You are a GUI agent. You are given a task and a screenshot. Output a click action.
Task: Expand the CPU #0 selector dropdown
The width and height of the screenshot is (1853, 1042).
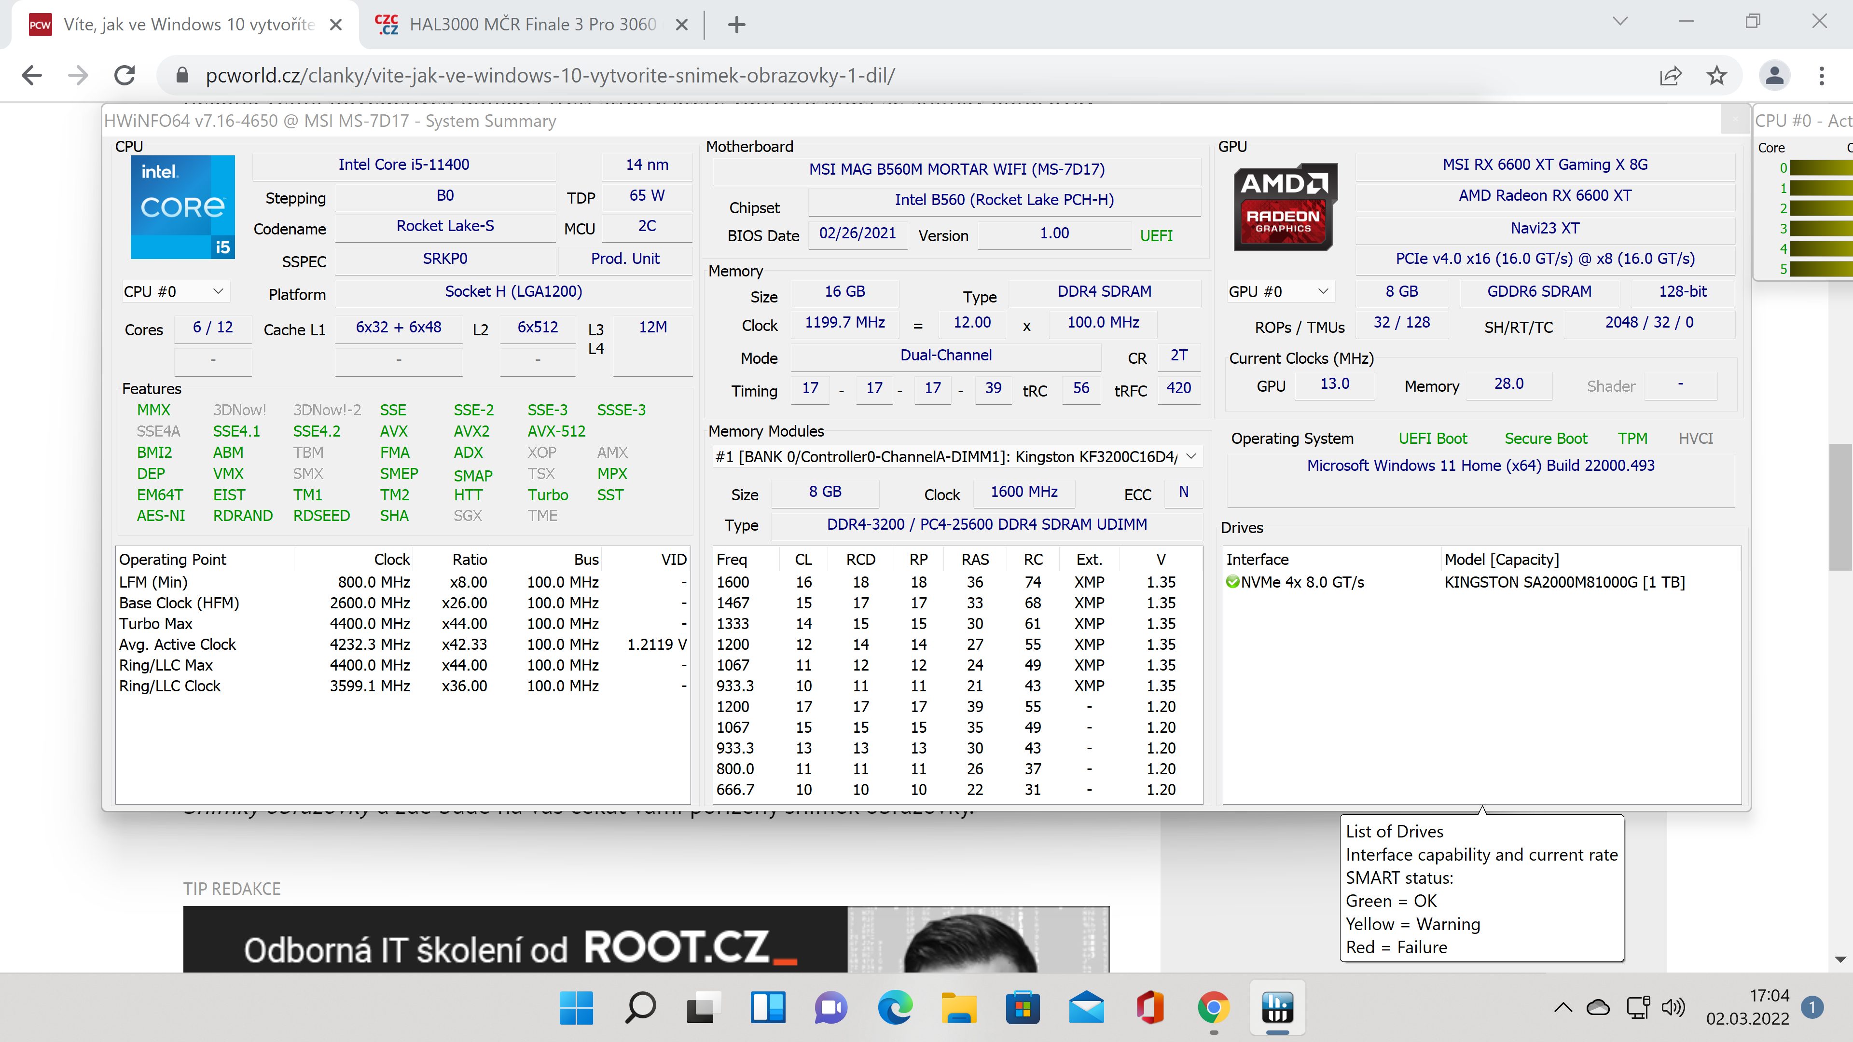point(218,291)
